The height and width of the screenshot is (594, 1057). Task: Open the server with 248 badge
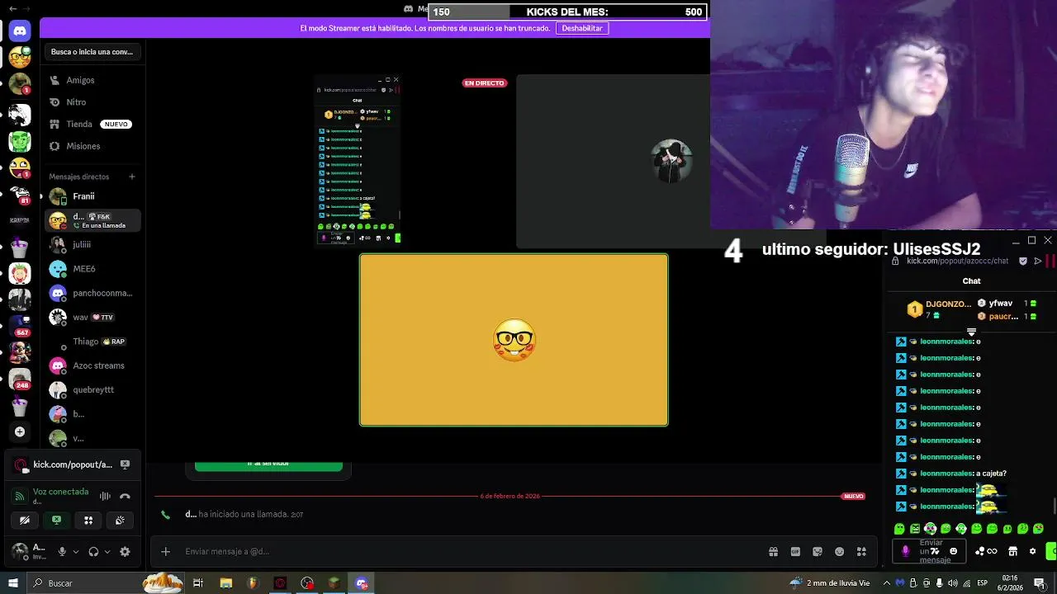pyautogui.click(x=20, y=379)
